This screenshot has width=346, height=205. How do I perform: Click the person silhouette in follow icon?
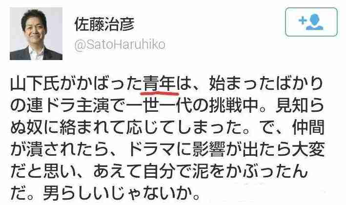tap(315, 22)
